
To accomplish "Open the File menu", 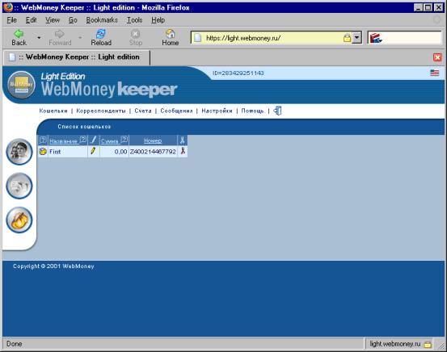I will [11, 20].
